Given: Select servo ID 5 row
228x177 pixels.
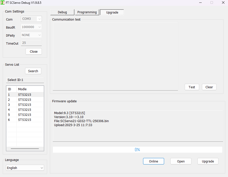Looking at the screenshot, I should pos(25,115).
